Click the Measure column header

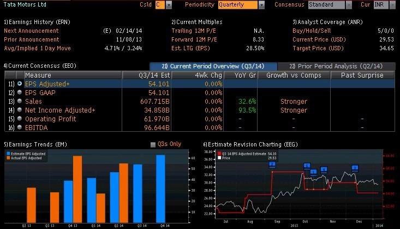(x=73, y=75)
